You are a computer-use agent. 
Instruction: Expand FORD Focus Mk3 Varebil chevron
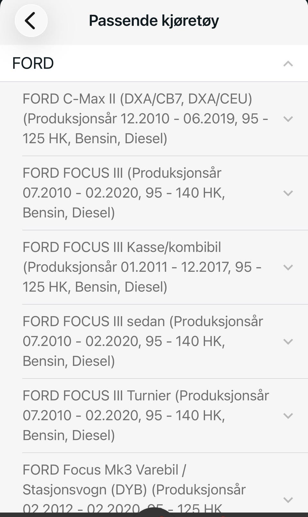tap(288, 499)
